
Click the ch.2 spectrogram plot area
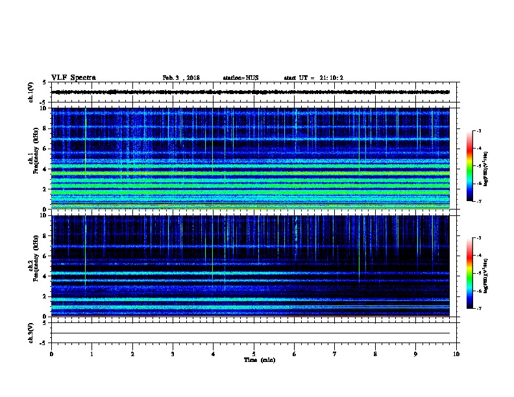pos(251,266)
